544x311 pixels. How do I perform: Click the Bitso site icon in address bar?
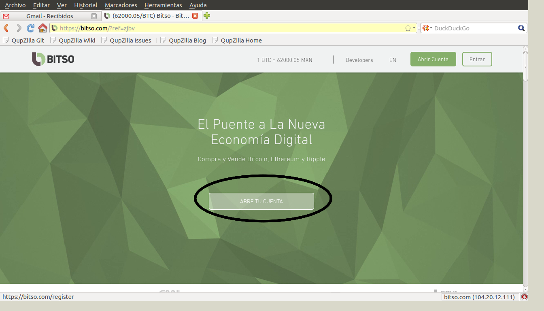54,28
